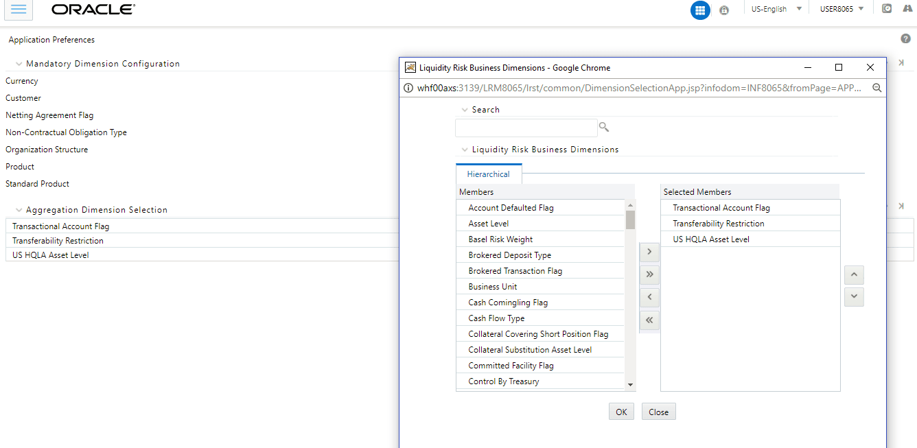Viewport: 917px width, 448px height.
Task: Select US HQLA Asset Level in Selected Members
Action: click(x=750, y=239)
